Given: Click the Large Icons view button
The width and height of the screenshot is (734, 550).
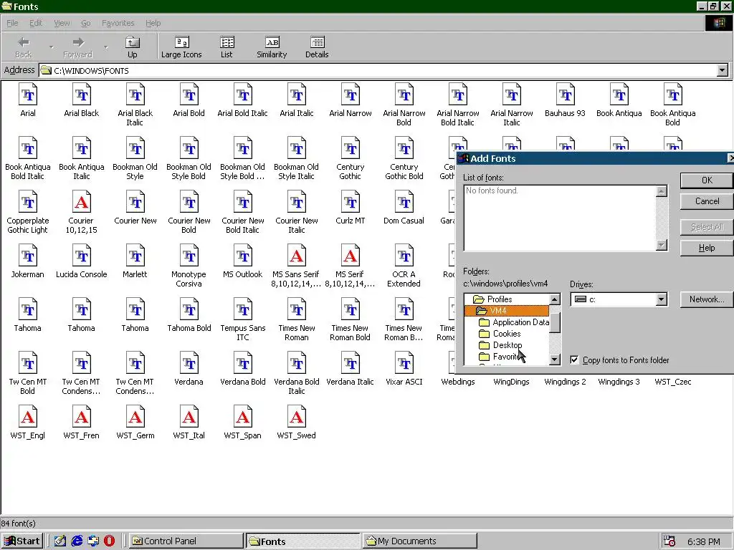Looking at the screenshot, I should [181, 47].
